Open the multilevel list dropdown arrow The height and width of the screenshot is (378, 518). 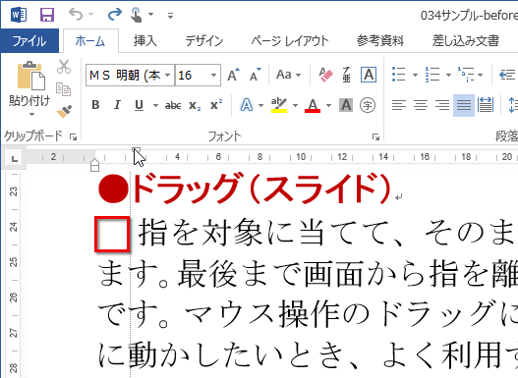481,75
